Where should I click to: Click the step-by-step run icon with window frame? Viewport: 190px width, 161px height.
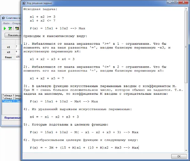pos(10,28)
